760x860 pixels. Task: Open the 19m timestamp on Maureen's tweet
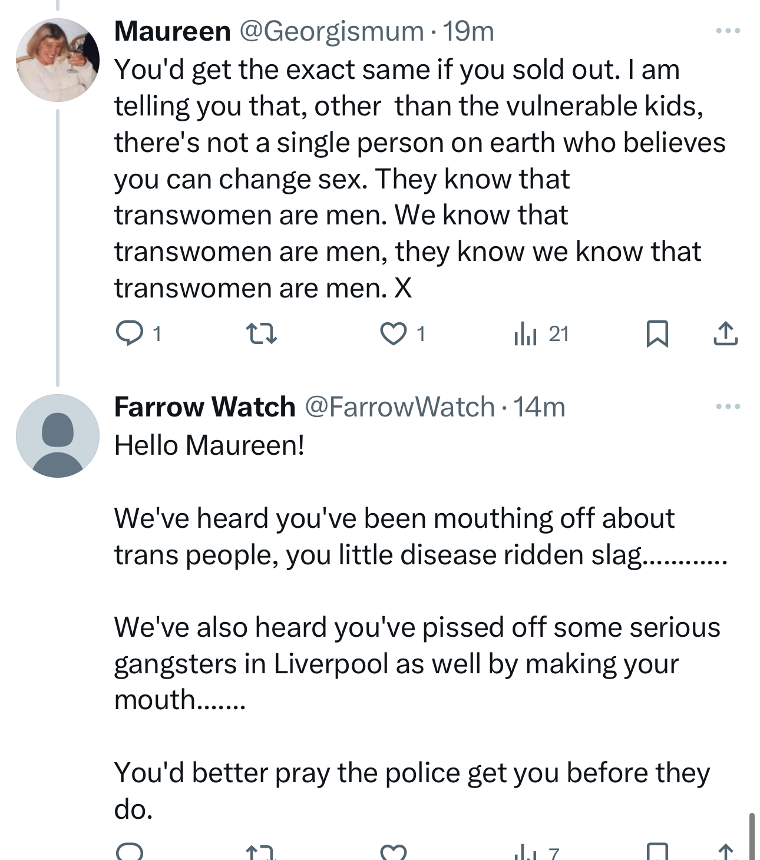tap(468, 31)
